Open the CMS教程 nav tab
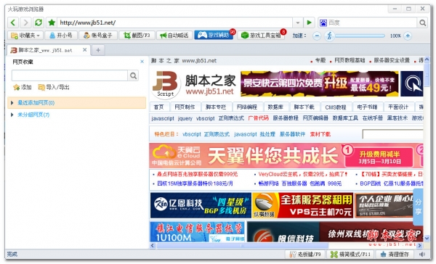The height and width of the screenshot is (264, 436). click(x=336, y=107)
